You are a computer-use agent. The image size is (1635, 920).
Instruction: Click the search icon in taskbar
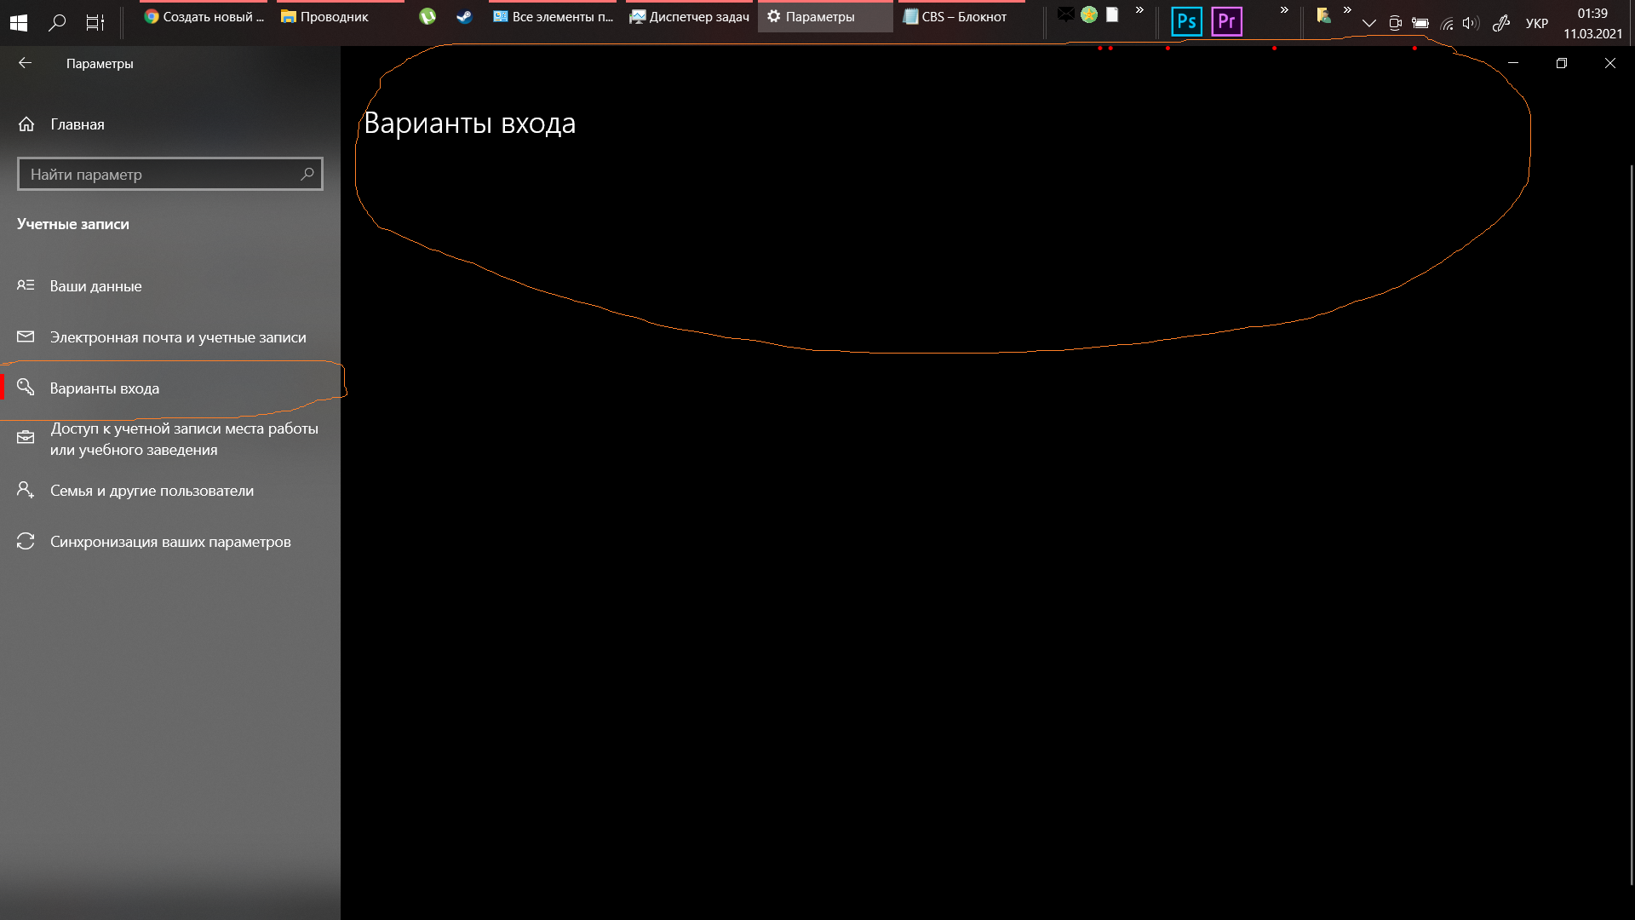click(x=56, y=20)
